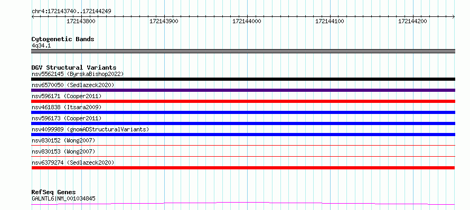This screenshot has width=470, height=210.
Task: Select the black nsv5562145 variant bar
Action: click(243, 79)
